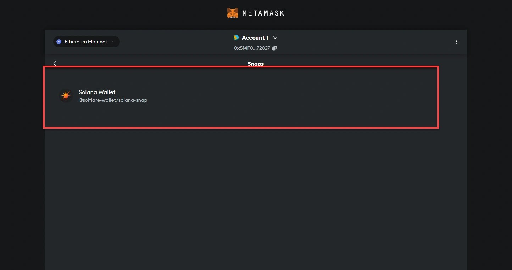This screenshot has height=270, width=512.
Task: Click blank panel area below the snaps list
Action: (x=255, y=194)
